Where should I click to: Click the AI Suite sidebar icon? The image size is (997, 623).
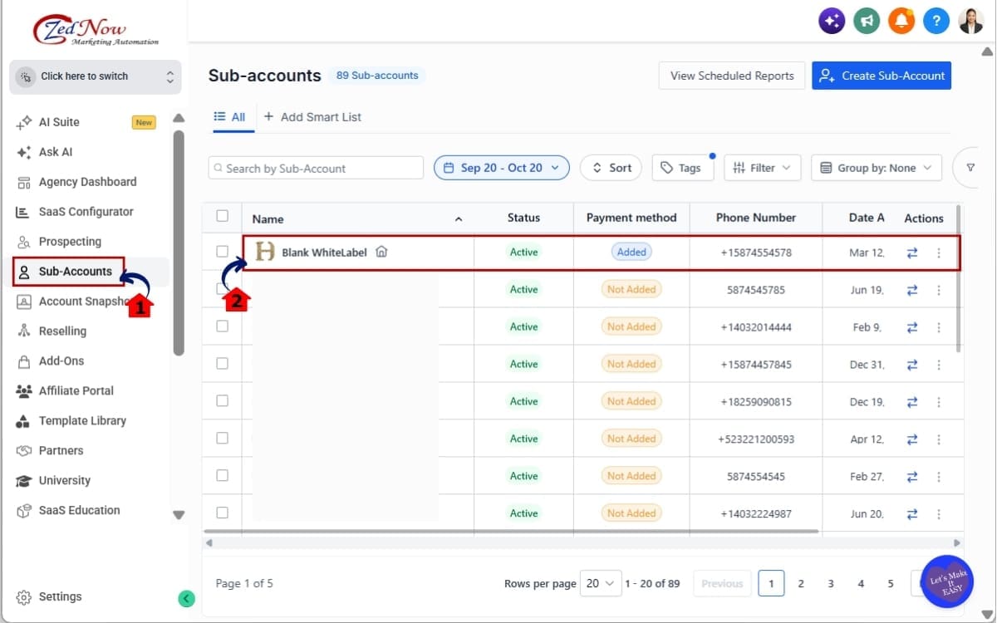pyautogui.click(x=24, y=123)
